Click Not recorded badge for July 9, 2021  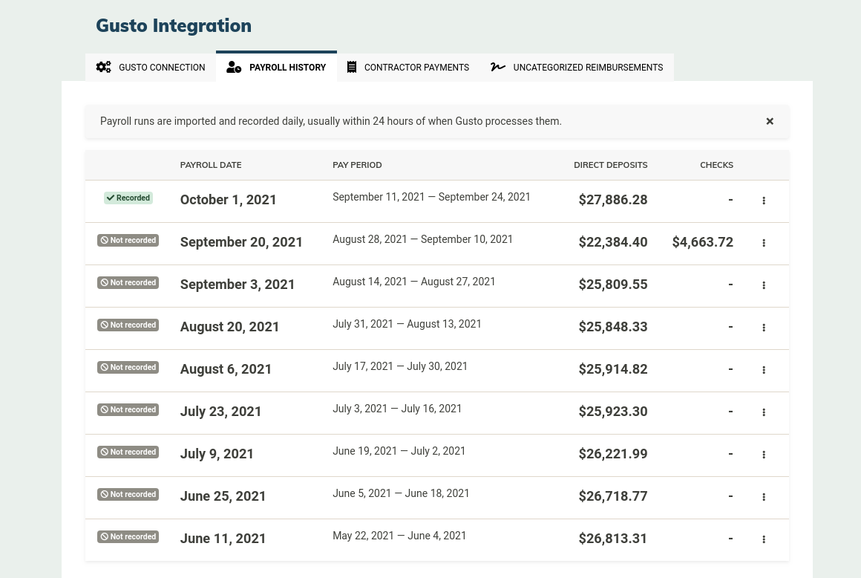(x=128, y=452)
